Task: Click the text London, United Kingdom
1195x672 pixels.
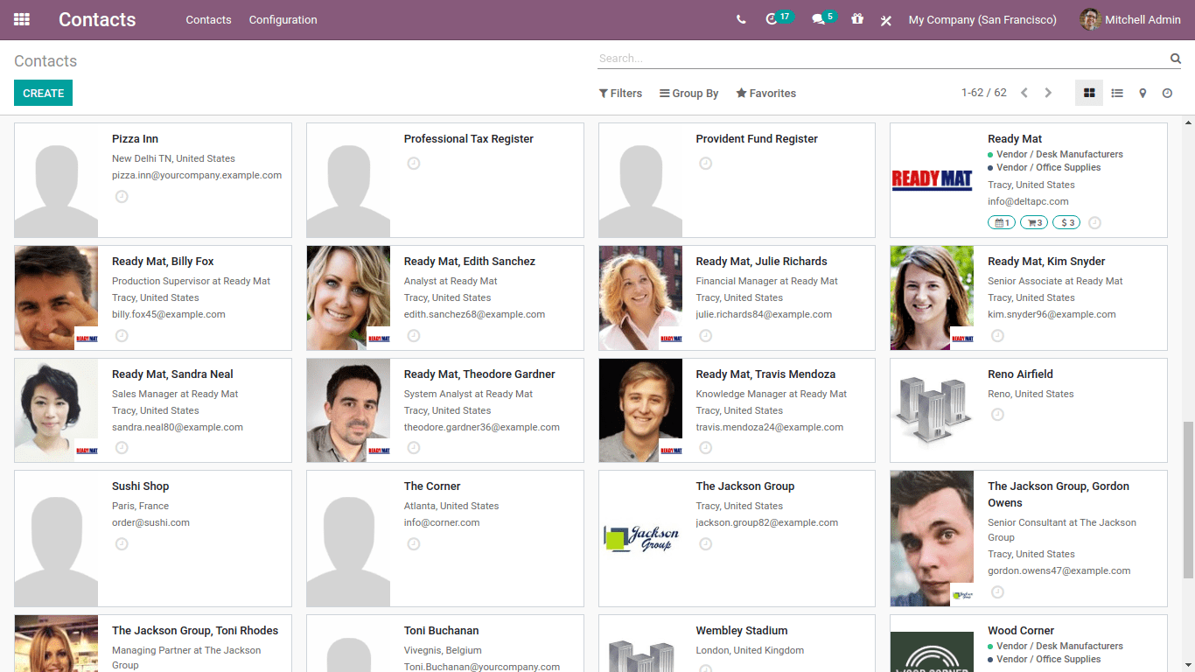Action: click(x=750, y=650)
